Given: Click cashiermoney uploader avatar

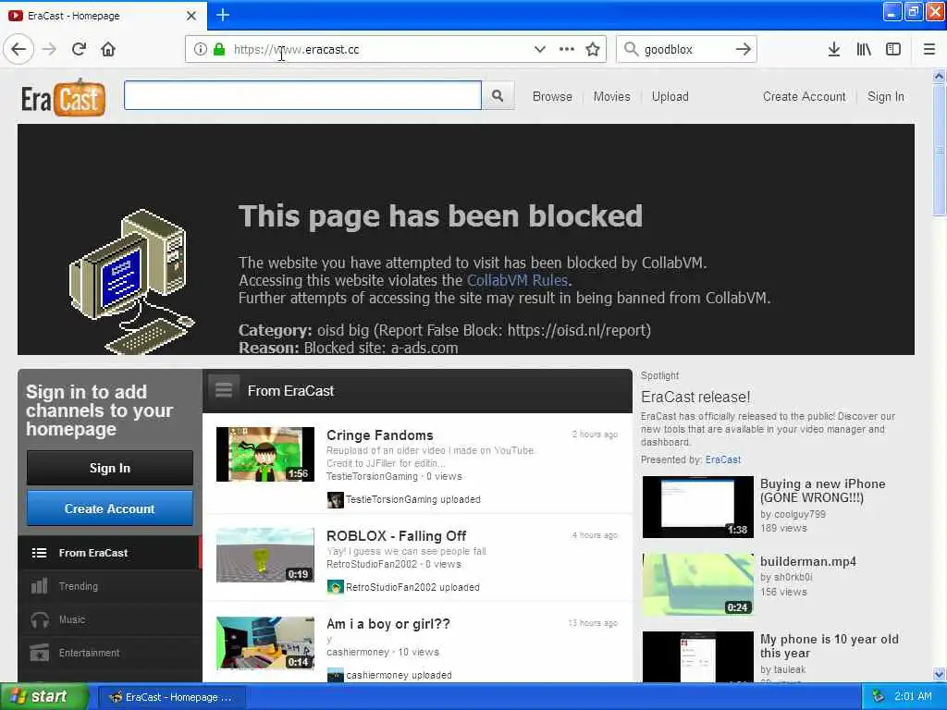Looking at the screenshot, I should [335, 675].
